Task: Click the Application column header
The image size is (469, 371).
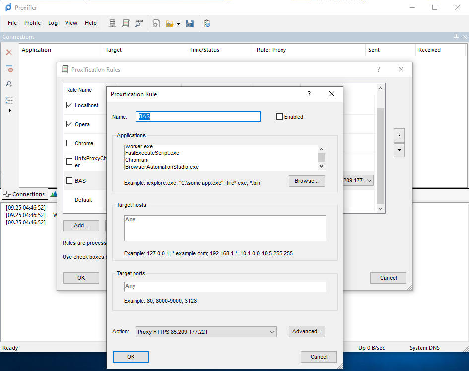Action: coord(62,50)
